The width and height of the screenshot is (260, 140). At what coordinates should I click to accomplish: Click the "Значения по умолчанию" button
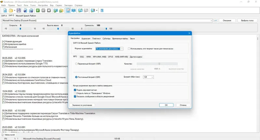(82, 105)
